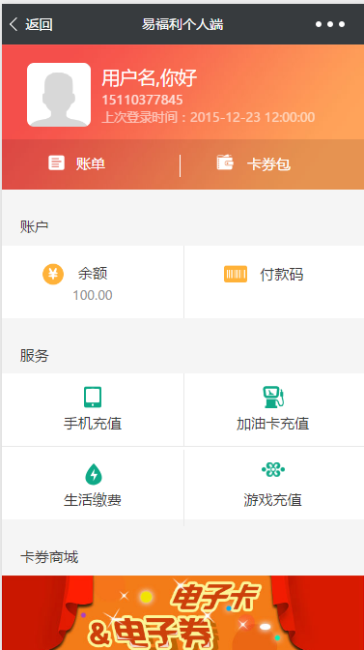Select 加油卡充值 fuel card recharge label
This screenshot has width=364, height=650.
coord(273,424)
